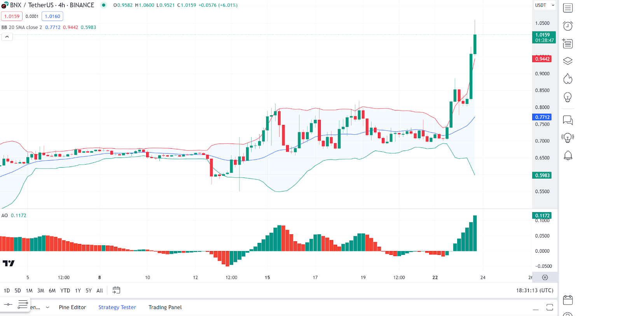Click the BNX symbol logo icon
Image resolution: width=622 pixels, height=316 pixels.
coord(5,5)
